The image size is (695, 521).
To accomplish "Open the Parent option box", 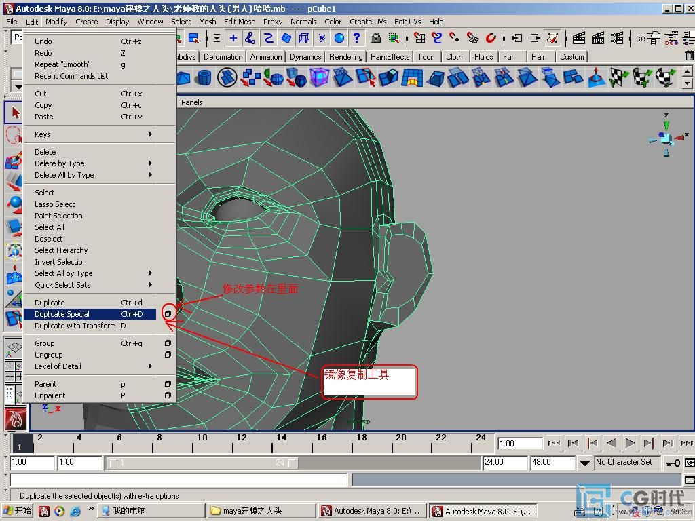I will (x=168, y=384).
